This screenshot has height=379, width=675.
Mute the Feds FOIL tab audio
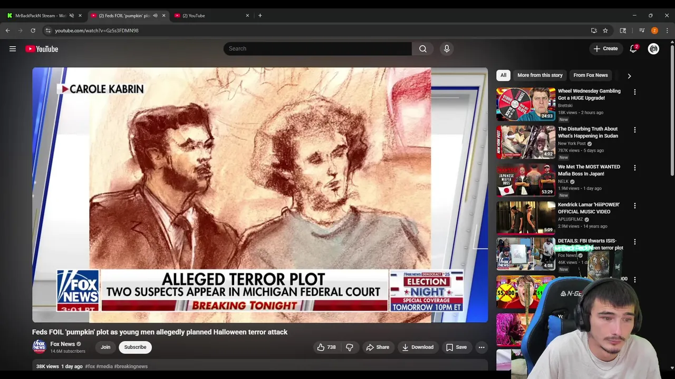tap(155, 15)
